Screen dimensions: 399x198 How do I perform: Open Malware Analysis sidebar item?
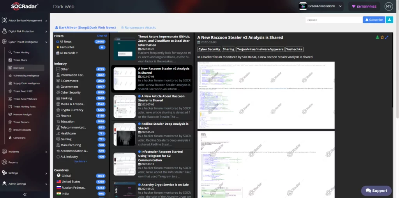tap(22, 115)
